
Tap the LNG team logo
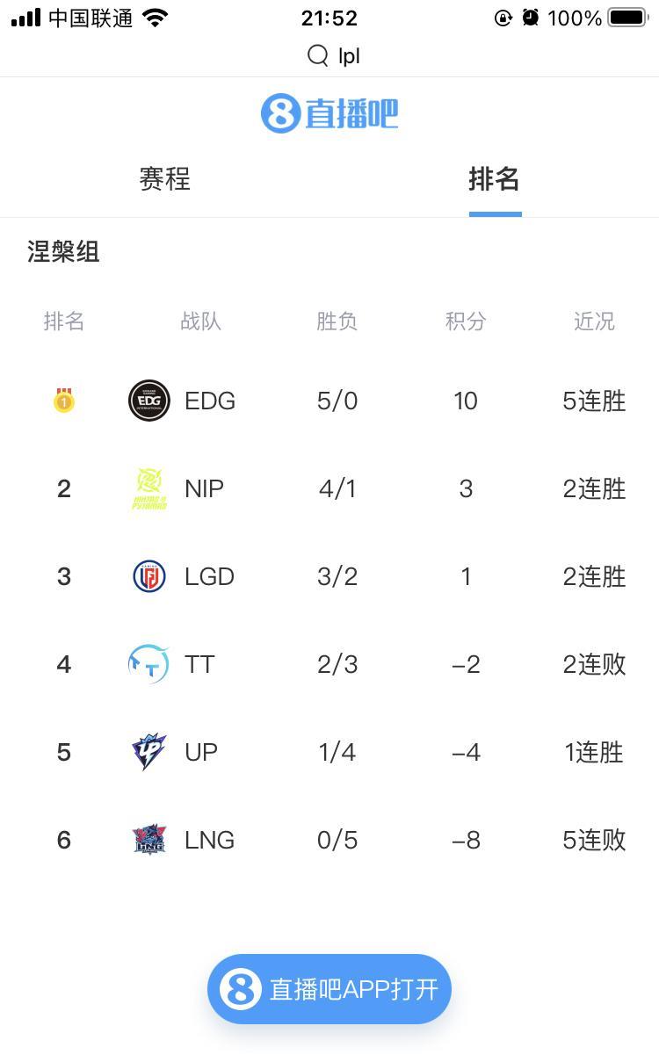149,840
